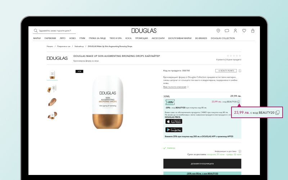288x180 pixels.
Task: Open the wishlist heart icon
Action: tap(244, 31)
